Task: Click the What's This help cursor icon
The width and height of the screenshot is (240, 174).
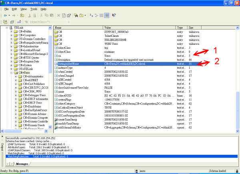Action: pyautogui.click(x=114, y=15)
